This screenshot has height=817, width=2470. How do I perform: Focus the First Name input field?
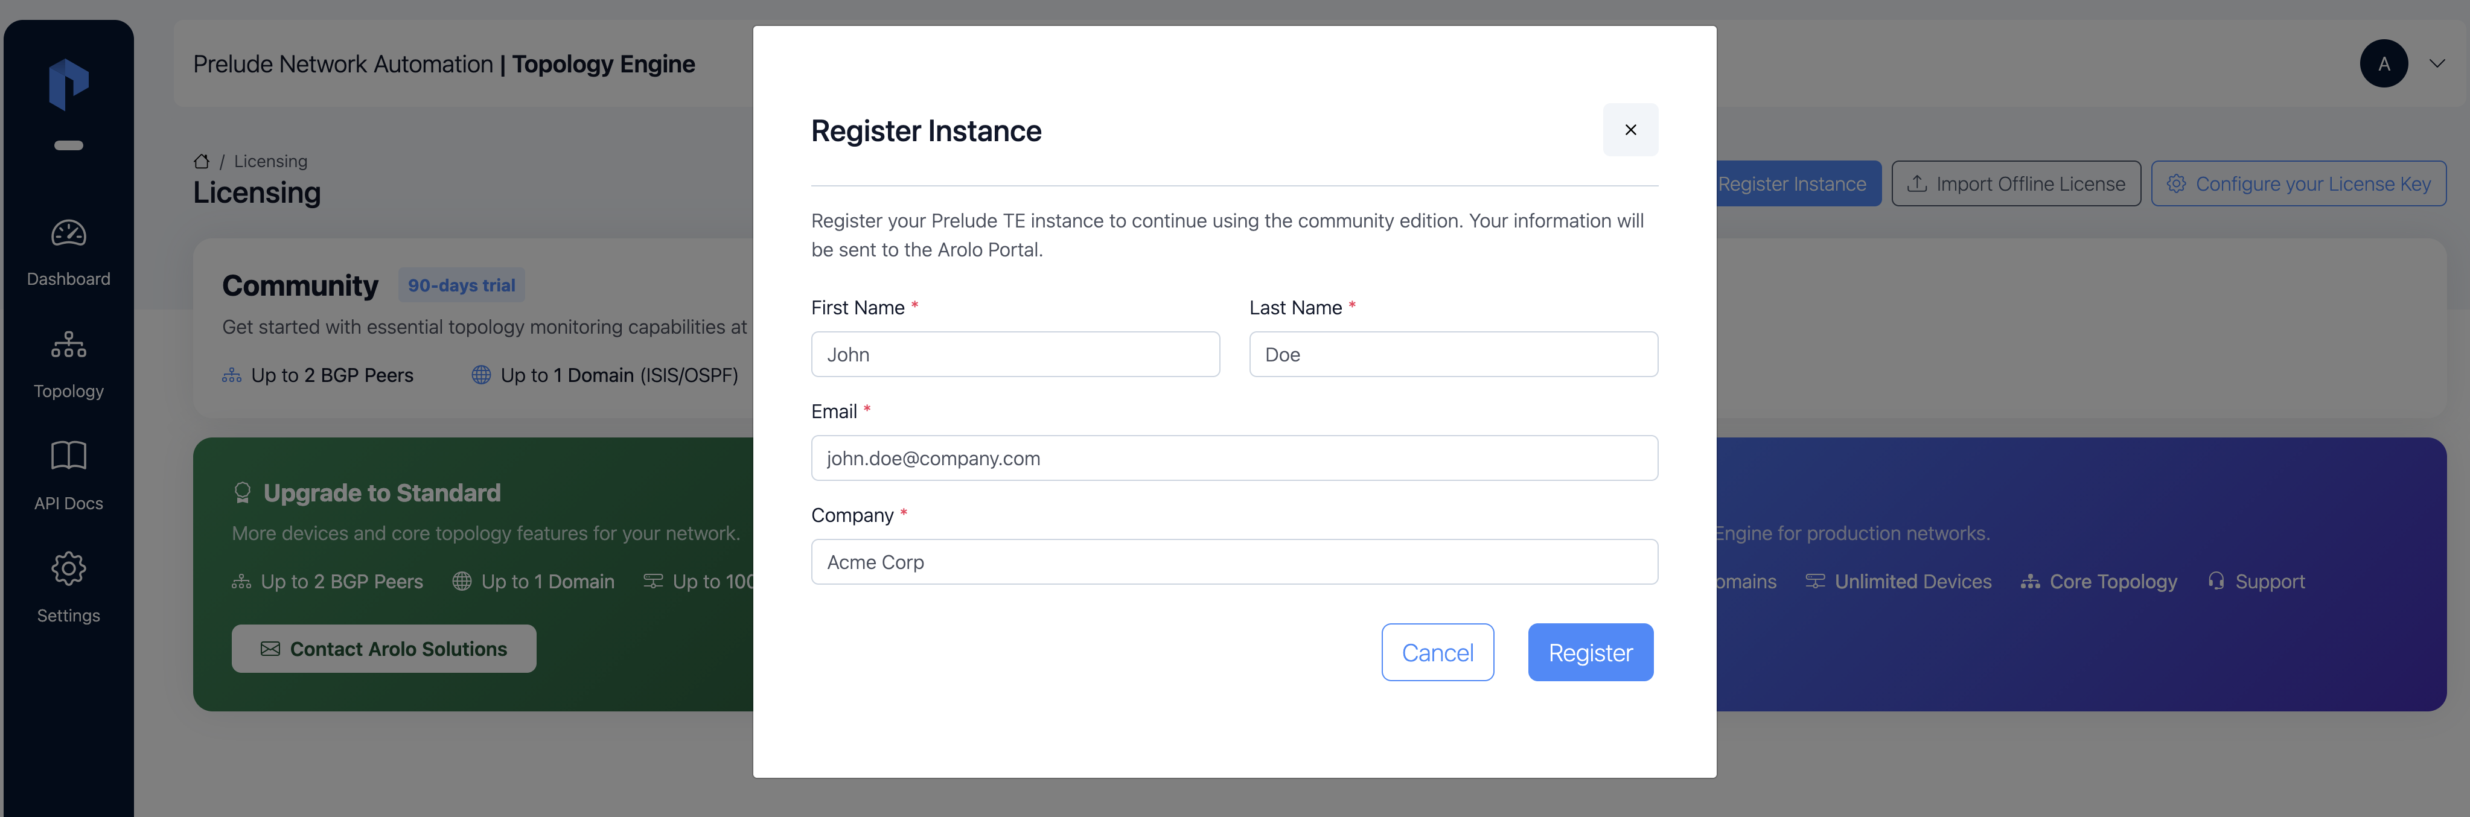point(1015,354)
